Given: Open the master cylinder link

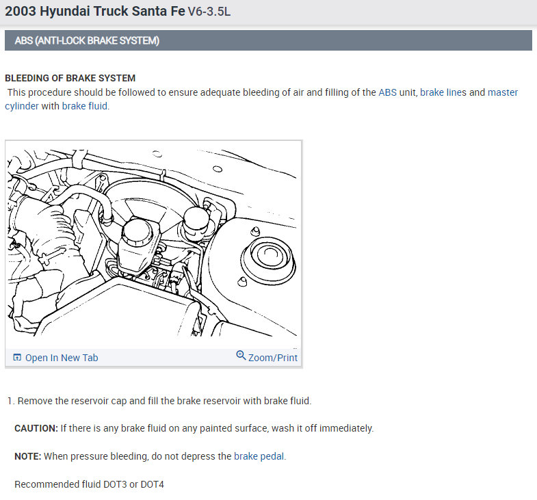Looking at the screenshot, I should pos(503,92).
